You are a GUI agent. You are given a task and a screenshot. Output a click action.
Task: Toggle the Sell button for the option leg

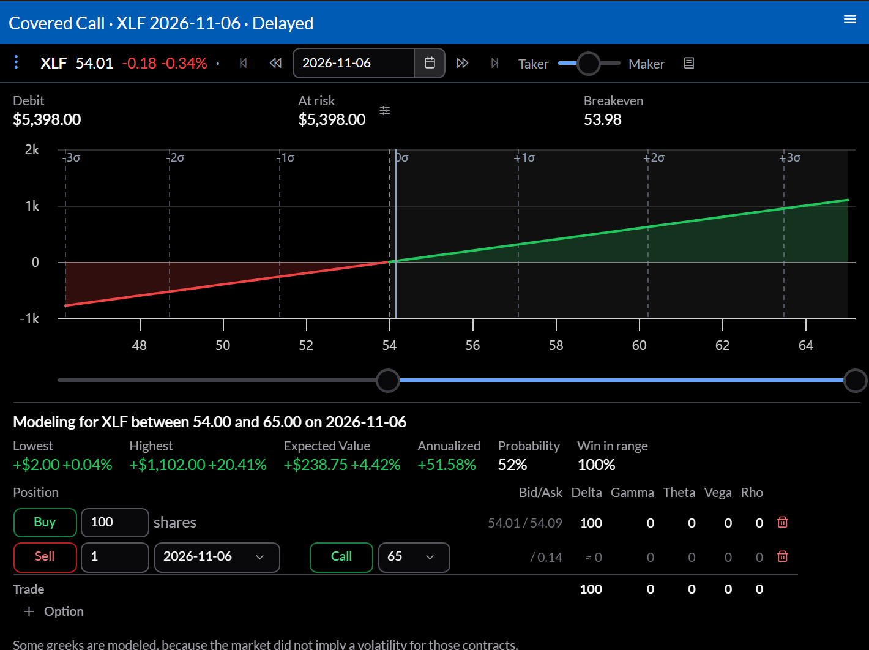(x=45, y=557)
